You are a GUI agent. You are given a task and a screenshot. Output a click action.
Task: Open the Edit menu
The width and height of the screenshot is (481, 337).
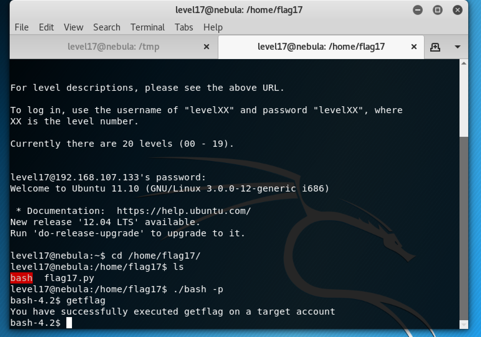pos(46,27)
